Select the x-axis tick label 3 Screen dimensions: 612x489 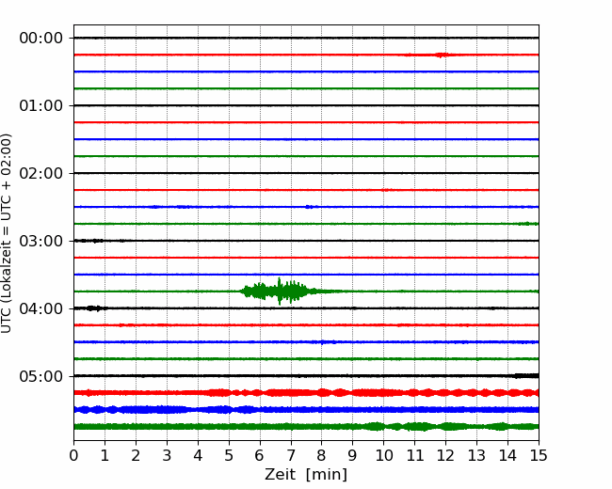167,455
